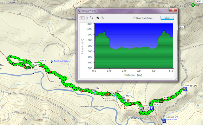This screenshot has height=125, width=203.
Task: Enable the Show Track Points checkbox
Action: coord(134,18)
